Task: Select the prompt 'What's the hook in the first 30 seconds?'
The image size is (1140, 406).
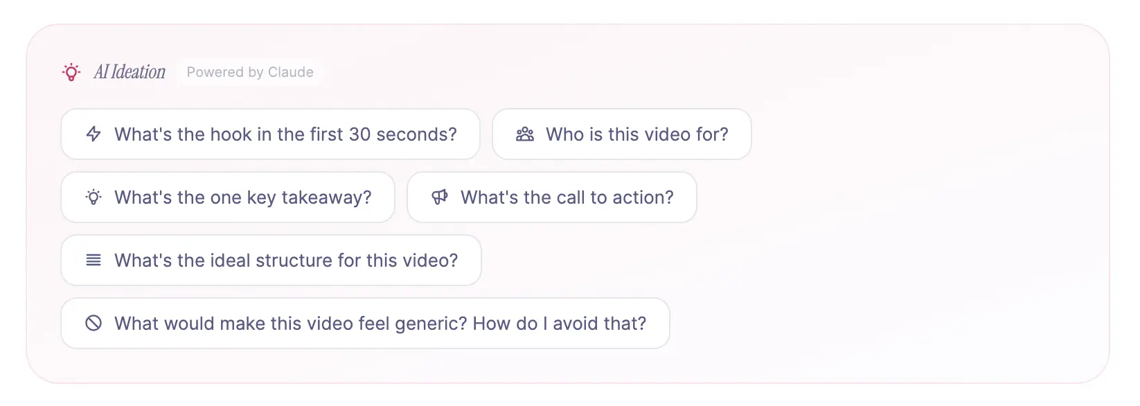Action: point(270,134)
